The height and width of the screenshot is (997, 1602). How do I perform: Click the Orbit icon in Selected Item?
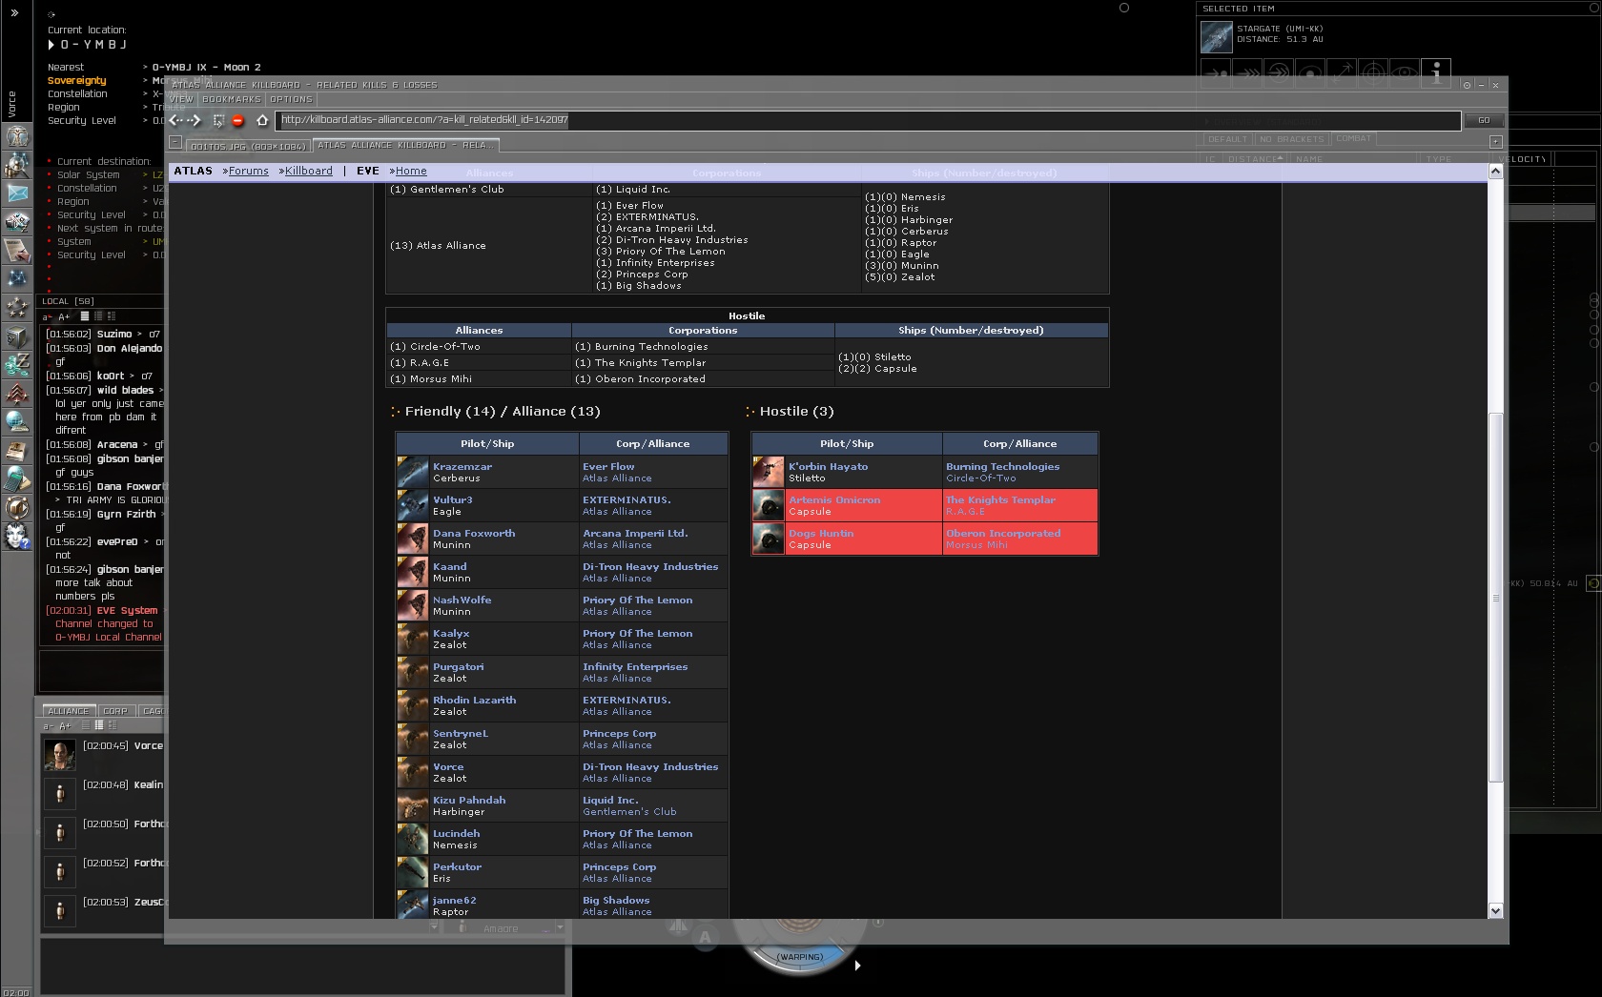coord(1310,73)
